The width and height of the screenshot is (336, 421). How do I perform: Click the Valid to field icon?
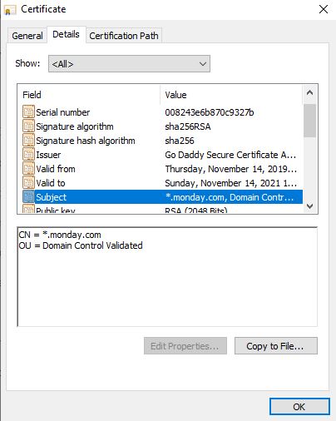tap(28, 183)
